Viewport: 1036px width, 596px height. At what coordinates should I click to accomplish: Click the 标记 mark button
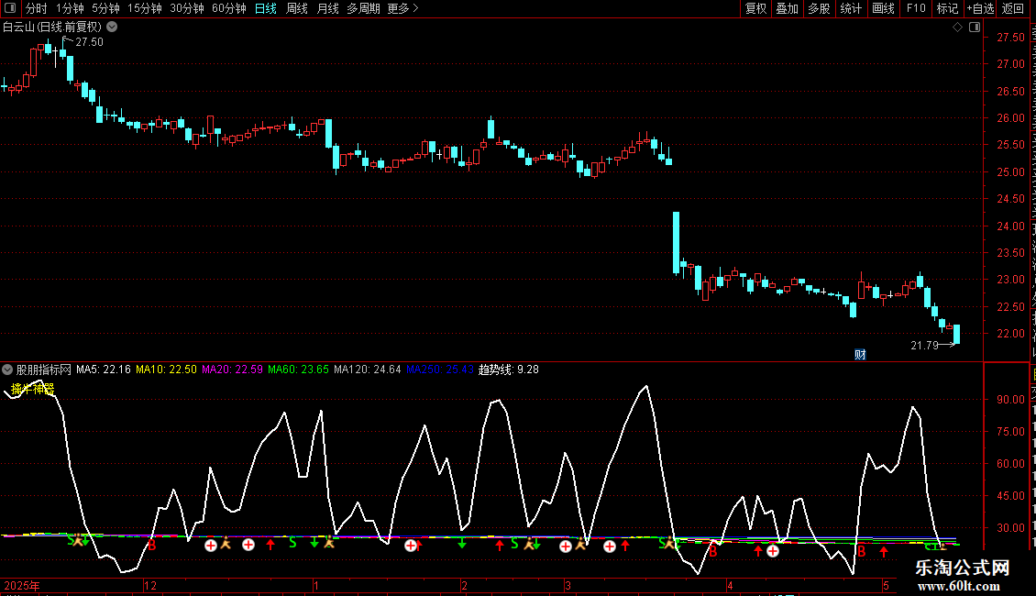click(947, 8)
